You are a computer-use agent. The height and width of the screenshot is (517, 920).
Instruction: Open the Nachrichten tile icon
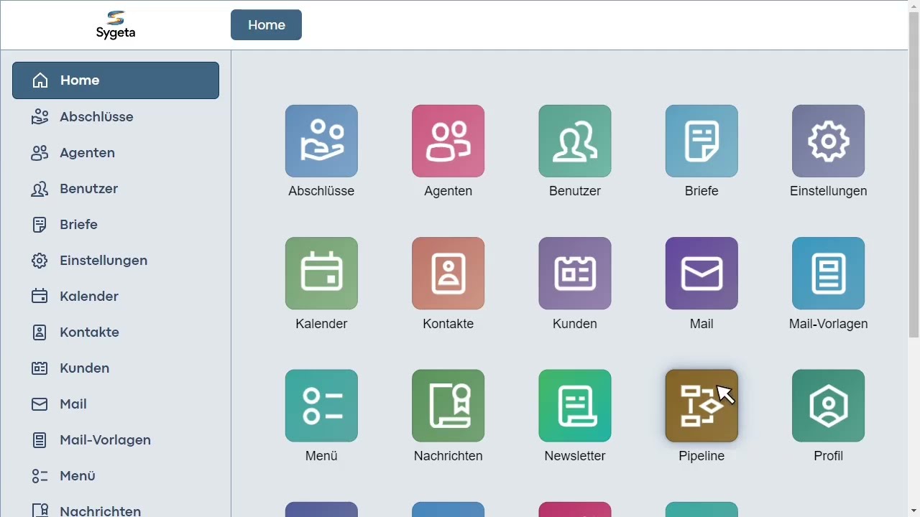[448, 406]
